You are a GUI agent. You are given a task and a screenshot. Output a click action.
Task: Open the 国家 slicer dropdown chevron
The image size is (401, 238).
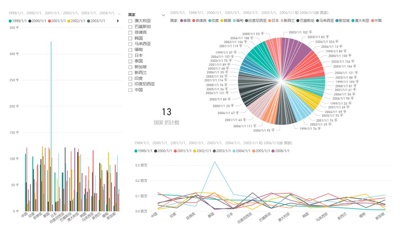pos(163,15)
